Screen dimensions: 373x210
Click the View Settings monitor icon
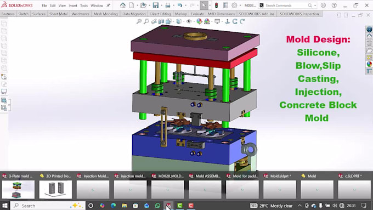pyautogui.click(x=217, y=21)
